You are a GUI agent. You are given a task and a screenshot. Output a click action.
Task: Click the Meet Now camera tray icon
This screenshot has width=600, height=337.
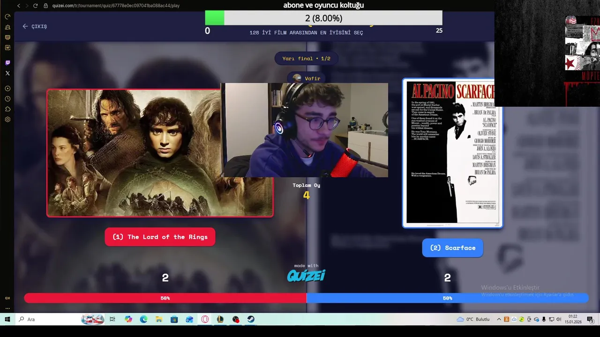pyautogui.click(x=529, y=319)
